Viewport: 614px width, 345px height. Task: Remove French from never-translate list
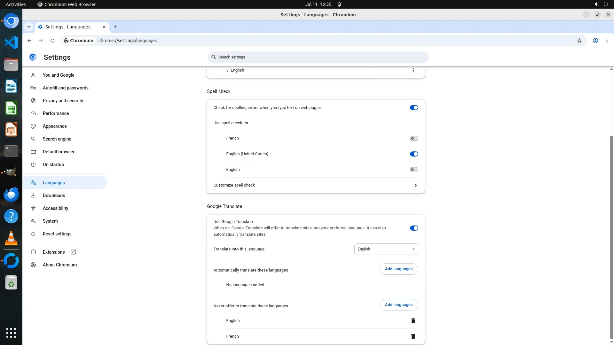[x=413, y=336]
